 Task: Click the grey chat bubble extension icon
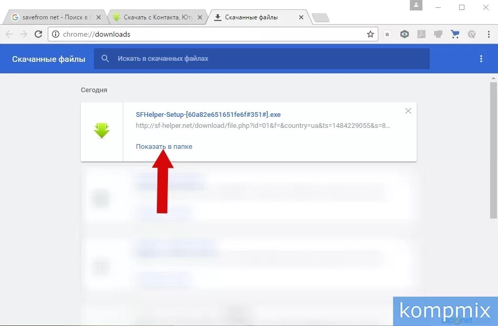pyautogui.click(x=438, y=34)
